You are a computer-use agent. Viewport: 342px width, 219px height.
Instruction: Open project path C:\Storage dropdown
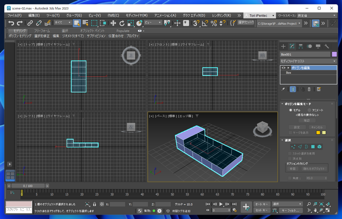[279, 23]
